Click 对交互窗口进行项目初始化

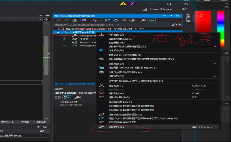pos(158,81)
